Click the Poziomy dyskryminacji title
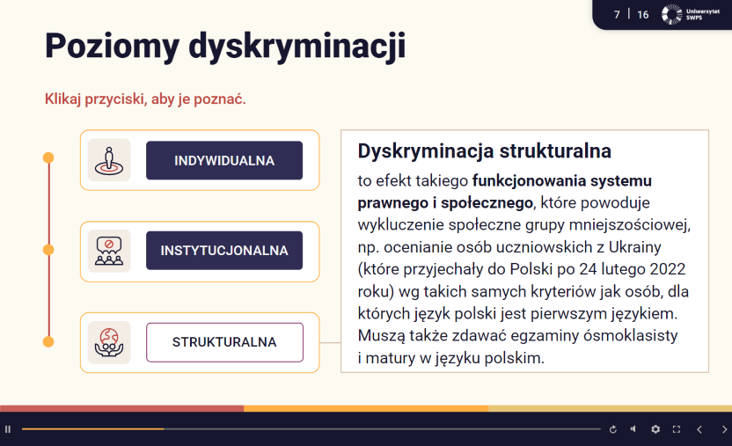The height and width of the screenshot is (446, 732). (x=225, y=46)
